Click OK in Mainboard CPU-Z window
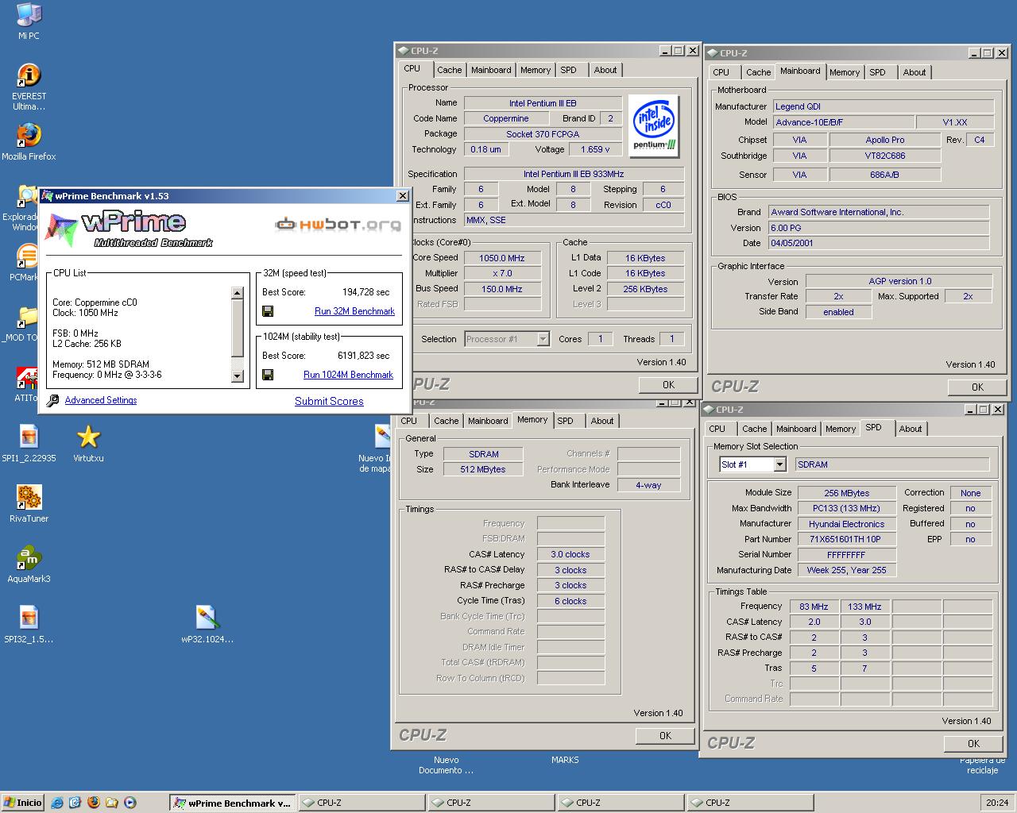 point(977,387)
